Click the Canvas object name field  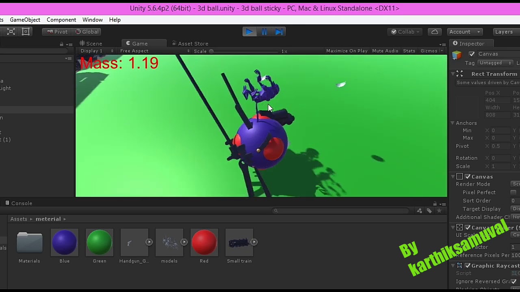(498, 54)
